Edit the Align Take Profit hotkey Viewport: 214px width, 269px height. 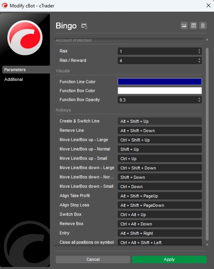pos(160,196)
